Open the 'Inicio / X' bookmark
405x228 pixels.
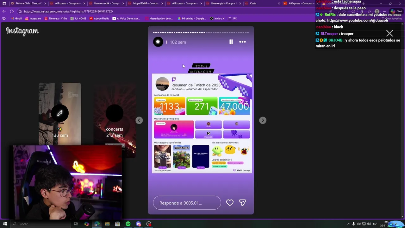point(217,19)
